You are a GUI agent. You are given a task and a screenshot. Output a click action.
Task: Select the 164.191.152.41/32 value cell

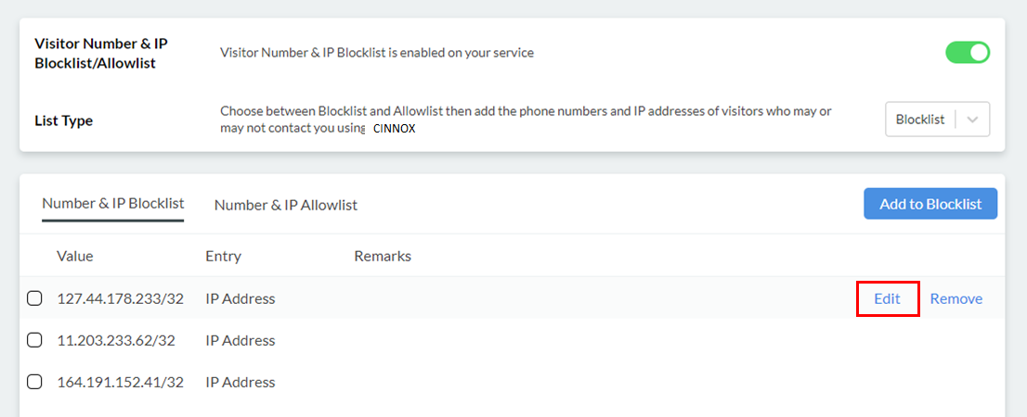click(120, 382)
